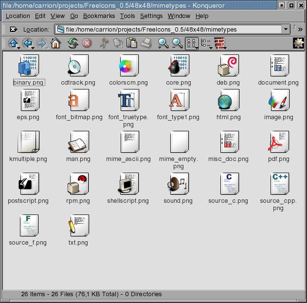
Task: Open the Tools menu
Action: click(x=127, y=16)
